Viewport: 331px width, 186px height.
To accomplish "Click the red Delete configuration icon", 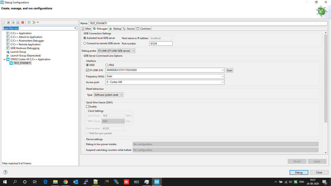I will point(23,23).
